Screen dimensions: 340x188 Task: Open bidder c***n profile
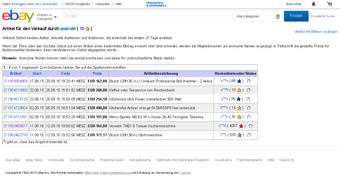tap(224, 117)
